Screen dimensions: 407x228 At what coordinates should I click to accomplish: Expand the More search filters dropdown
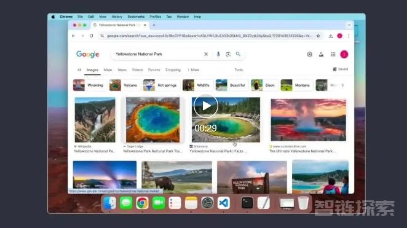pyautogui.click(x=194, y=70)
